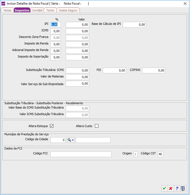196x195 pixels.
Task: Click the Código FCI text field
Action: (x=81, y=154)
